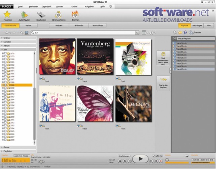The width and height of the screenshot is (216, 169).
Task: Skip to next track button
Action: tap(151, 161)
